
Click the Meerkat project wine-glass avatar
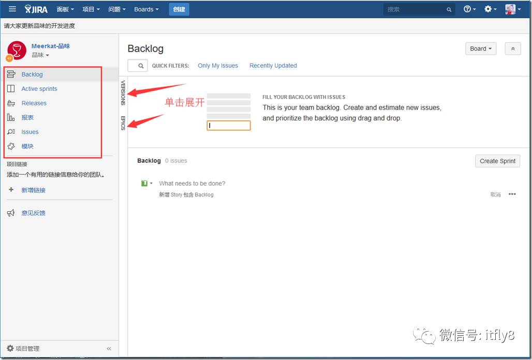tap(16, 51)
